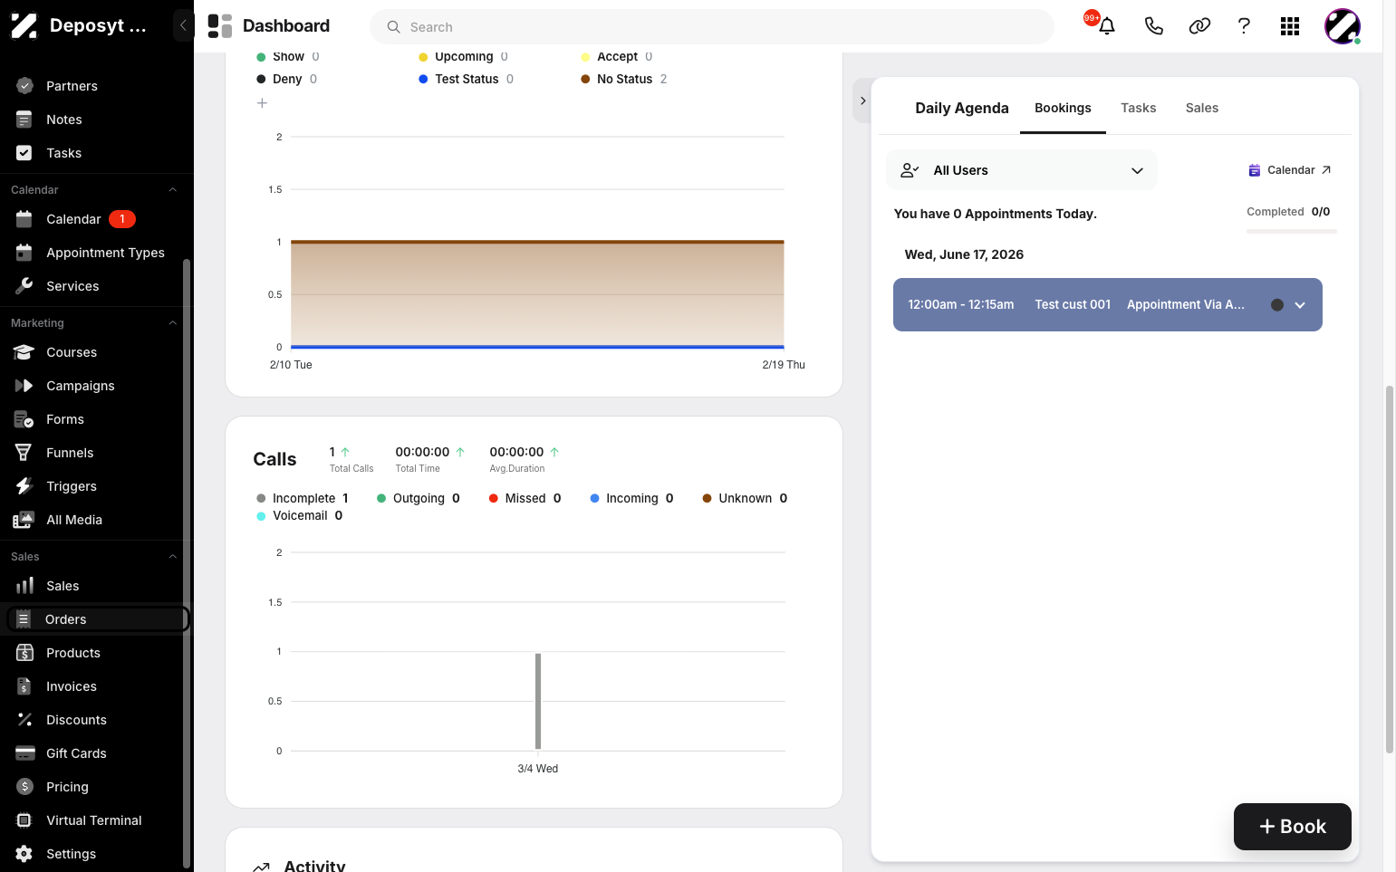Expand the Test cust 001 appointment
Screen dimensions: 1396x872
[1300, 305]
